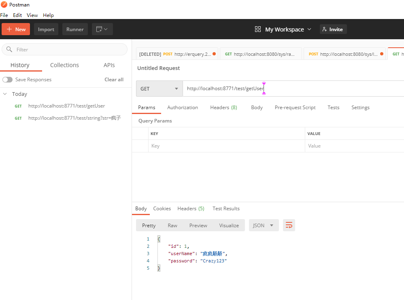Open the Pre-request Script tab
404x300 pixels.
pyautogui.click(x=295, y=108)
